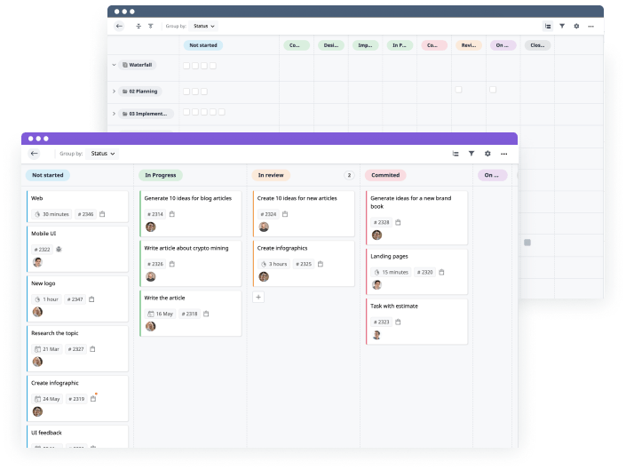Viewport: 626px width, 470px height.
Task: Click the list view icon in the board toolbar
Action: coord(456,154)
